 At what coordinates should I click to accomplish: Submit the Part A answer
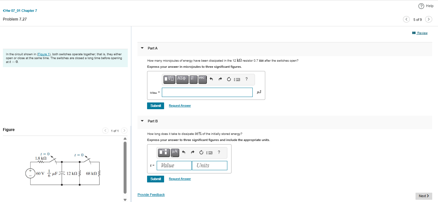[x=155, y=106]
